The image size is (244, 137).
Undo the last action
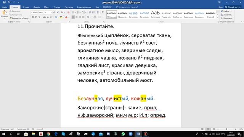(x=9, y=2)
